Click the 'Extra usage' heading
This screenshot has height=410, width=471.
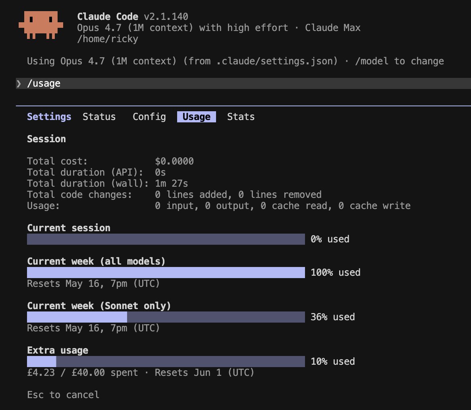tap(58, 350)
